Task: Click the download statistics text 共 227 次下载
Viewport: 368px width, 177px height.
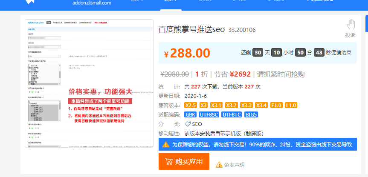Action: coord(201,87)
